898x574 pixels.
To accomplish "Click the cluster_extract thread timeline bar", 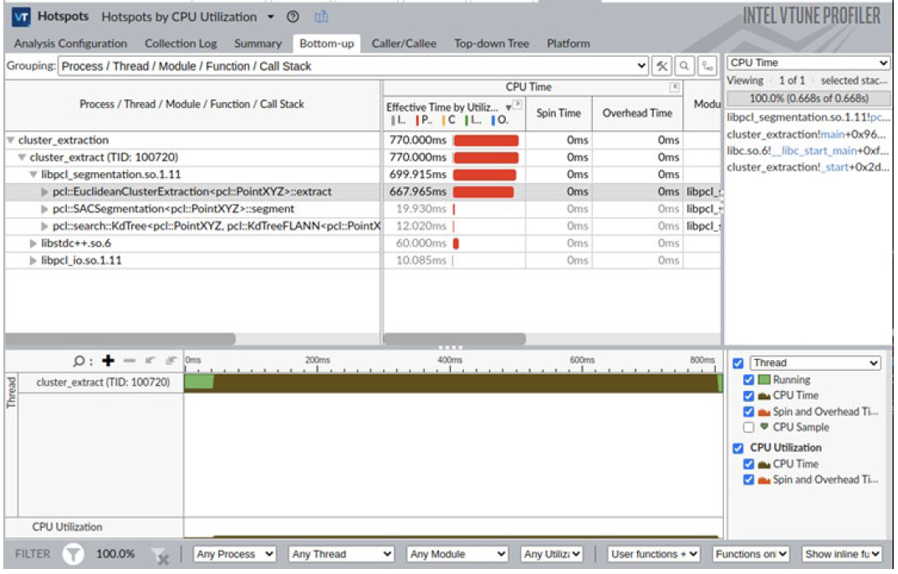I will [x=453, y=383].
